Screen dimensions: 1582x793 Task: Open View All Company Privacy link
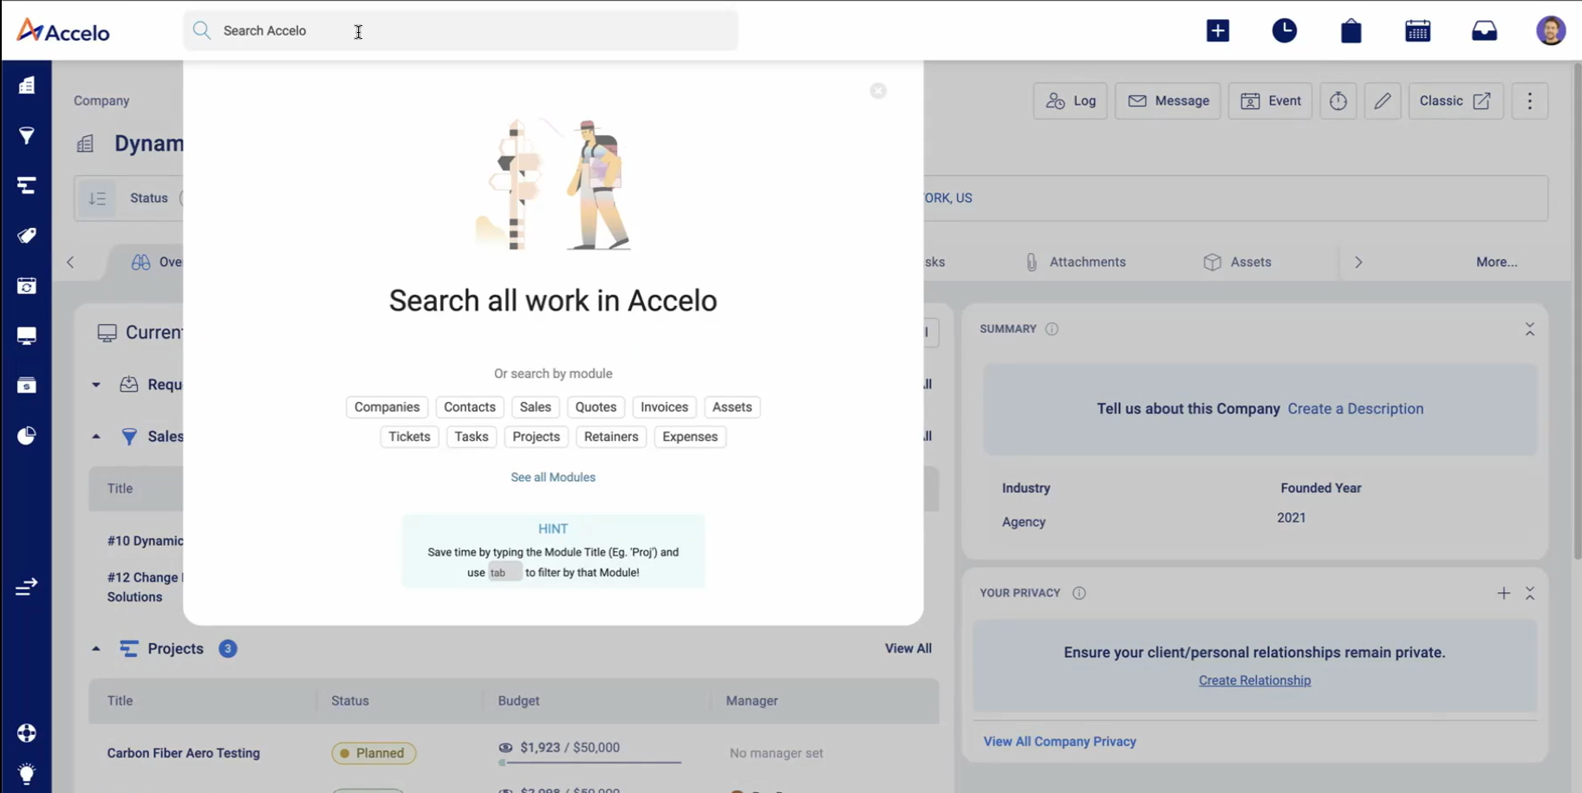(x=1059, y=742)
